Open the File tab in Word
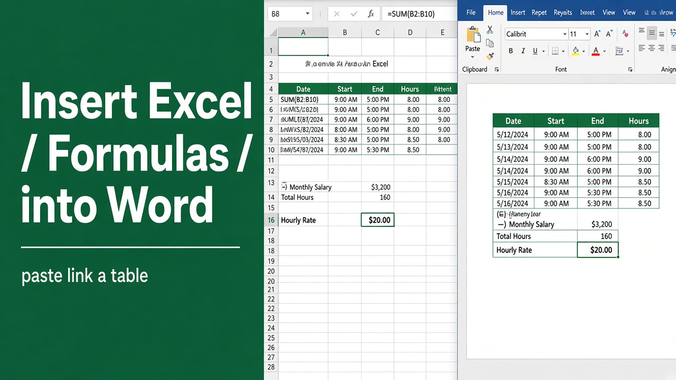The height and width of the screenshot is (380, 676). point(471,13)
